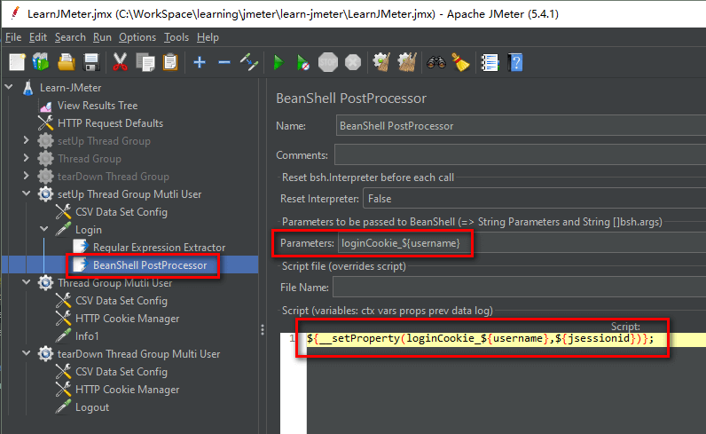Open the Reset Interpreter False dropdown
The height and width of the screenshot is (434, 706).
coord(534,199)
